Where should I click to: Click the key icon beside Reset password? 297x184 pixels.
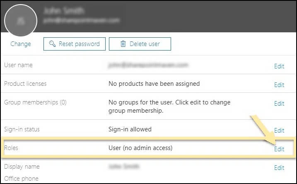[52, 44]
